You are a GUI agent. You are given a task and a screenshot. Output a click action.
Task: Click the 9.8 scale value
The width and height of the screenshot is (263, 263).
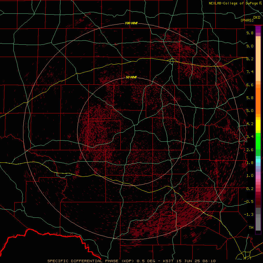pos(250,33)
